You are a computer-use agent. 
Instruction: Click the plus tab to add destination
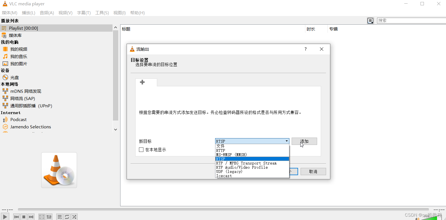[x=142, y=82]
